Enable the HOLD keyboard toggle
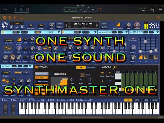 pos(146,100)
